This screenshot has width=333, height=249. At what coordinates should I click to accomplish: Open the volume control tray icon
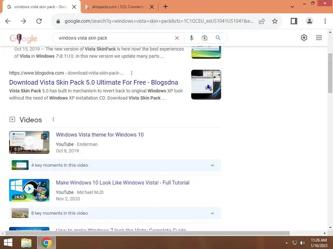pos(302,243)
